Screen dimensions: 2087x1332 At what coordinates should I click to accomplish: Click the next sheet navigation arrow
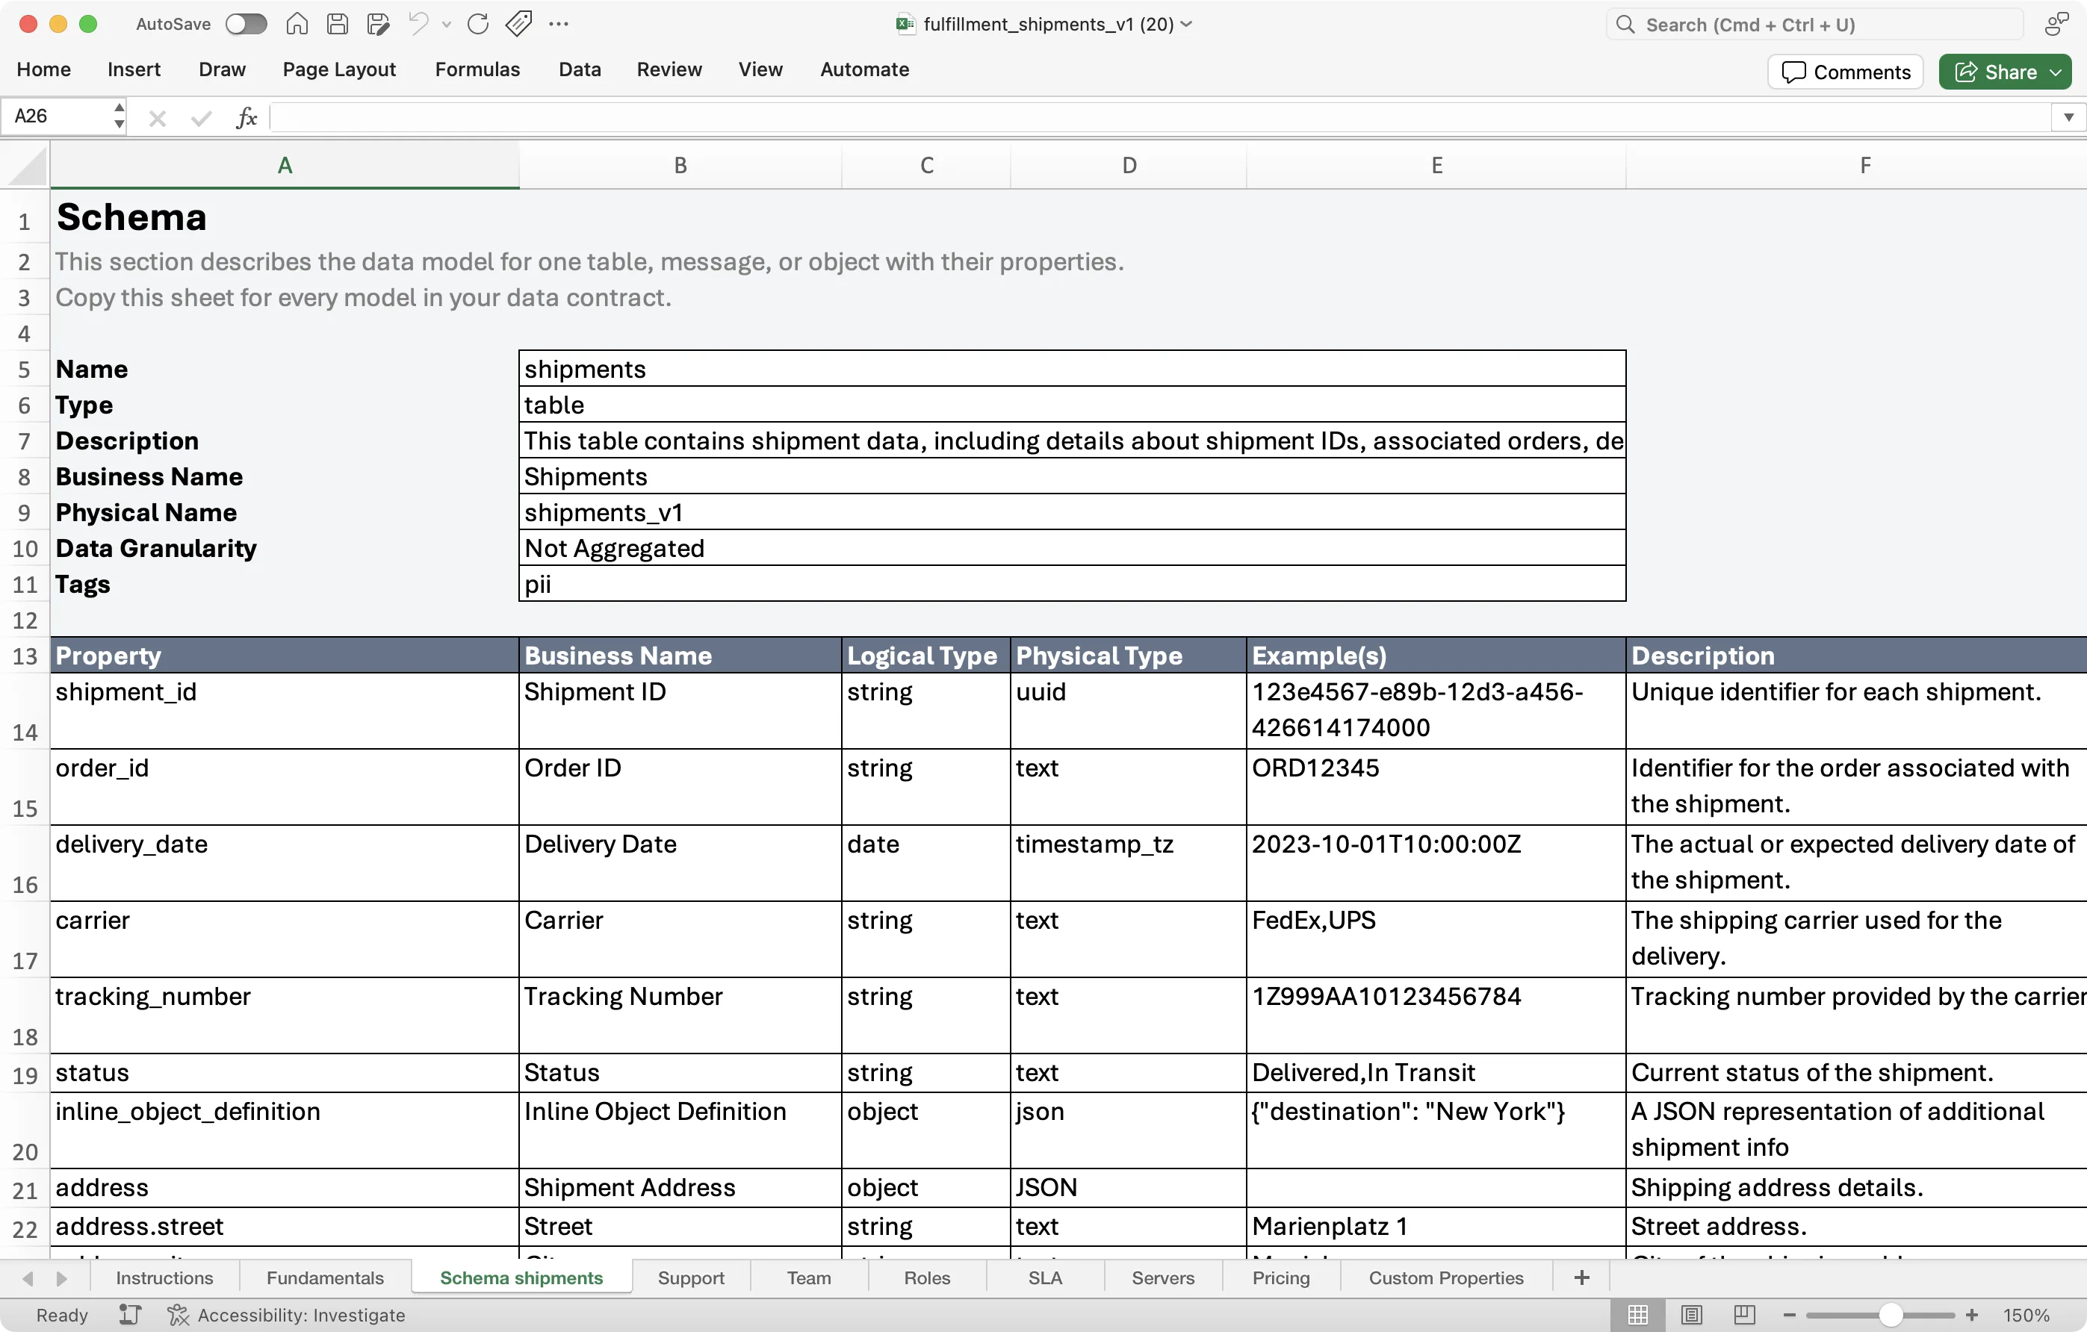[61, 1278]
